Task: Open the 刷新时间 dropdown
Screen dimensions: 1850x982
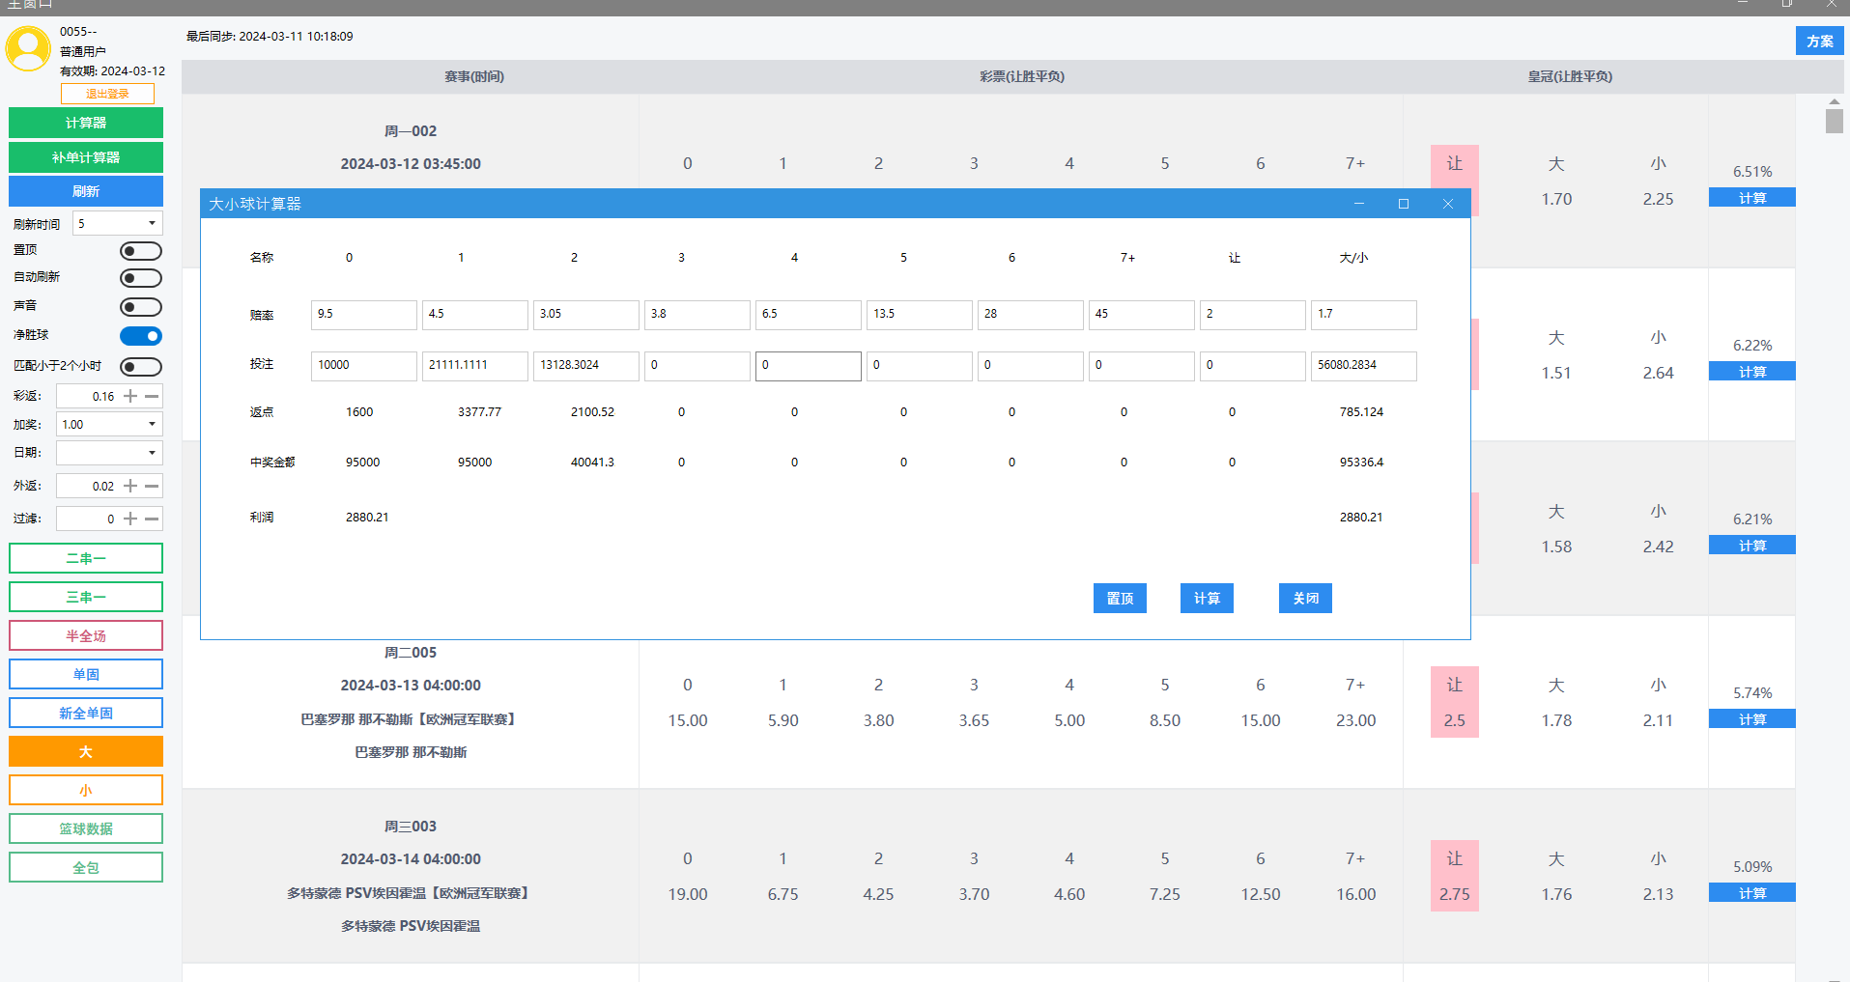Action: tap(118, 223)
